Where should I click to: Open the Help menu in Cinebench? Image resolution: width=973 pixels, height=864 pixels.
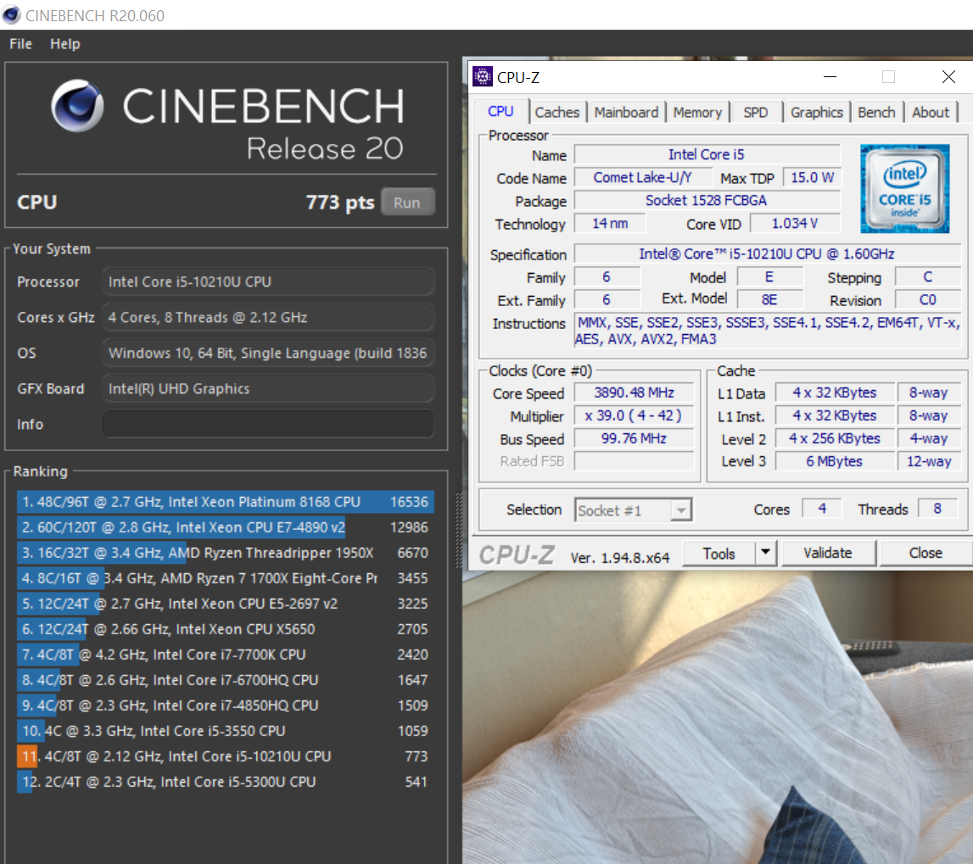pyautogui.click(x=65, y=44)
